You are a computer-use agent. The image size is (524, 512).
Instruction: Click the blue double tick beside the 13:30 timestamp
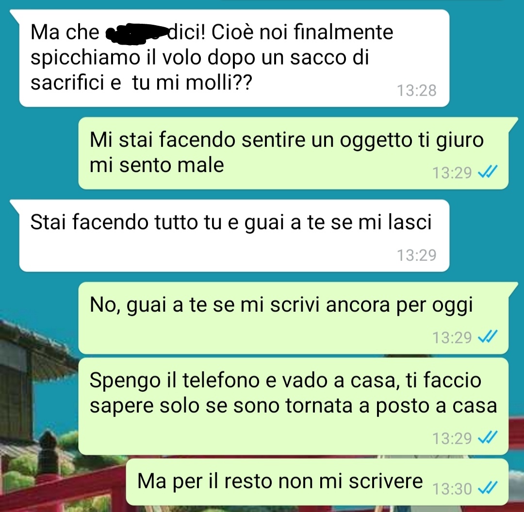point(488,488)
